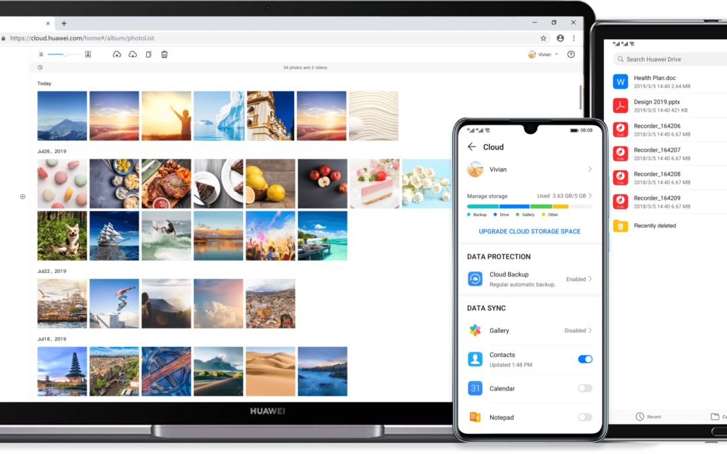Screen dimensions: 727x454
Task: Click the upload to cloud icon in browser toolbar
Action: [x=117, y=54]
